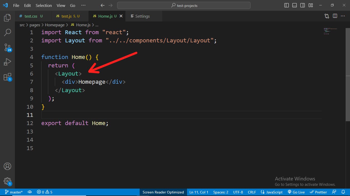Change UTF-8 file encoding
The height and width of the screenshot is (196, 350).
coord(238,192)
